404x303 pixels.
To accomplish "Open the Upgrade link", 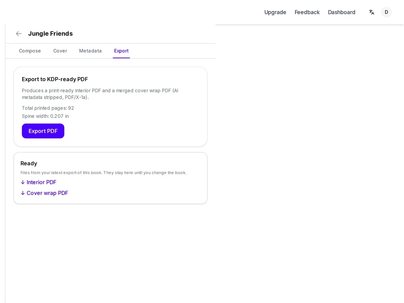I will [275, 12].
